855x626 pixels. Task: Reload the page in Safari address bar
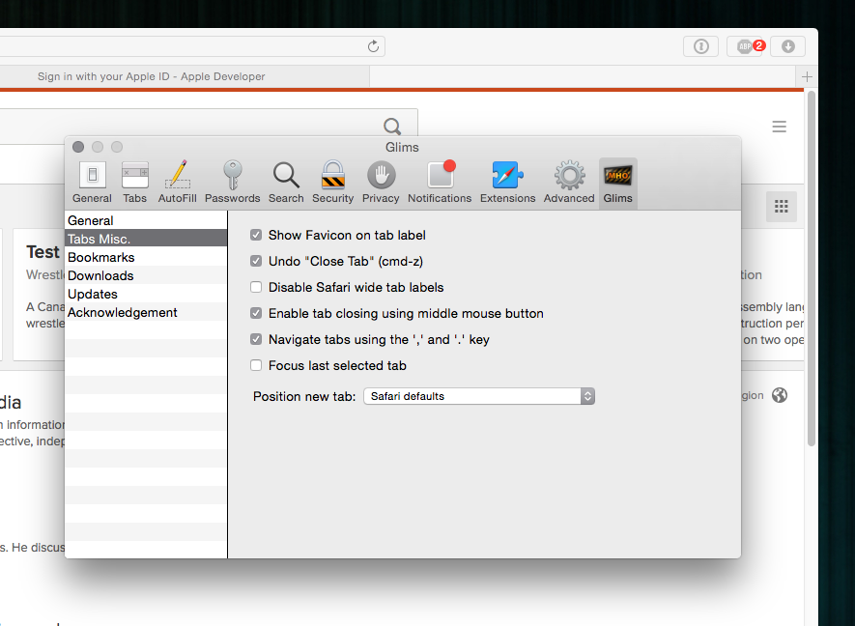point(373,46)
